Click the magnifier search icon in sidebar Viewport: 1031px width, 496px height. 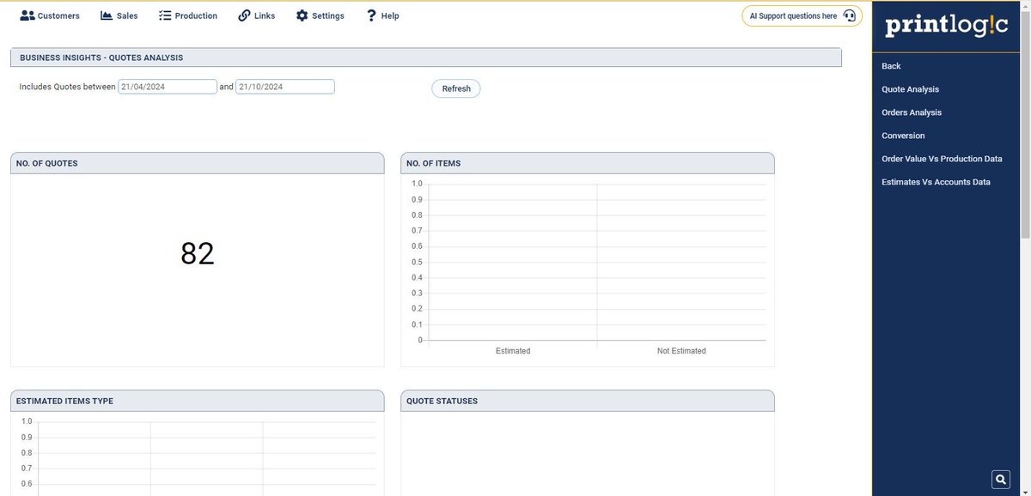tap(1001, 479)
